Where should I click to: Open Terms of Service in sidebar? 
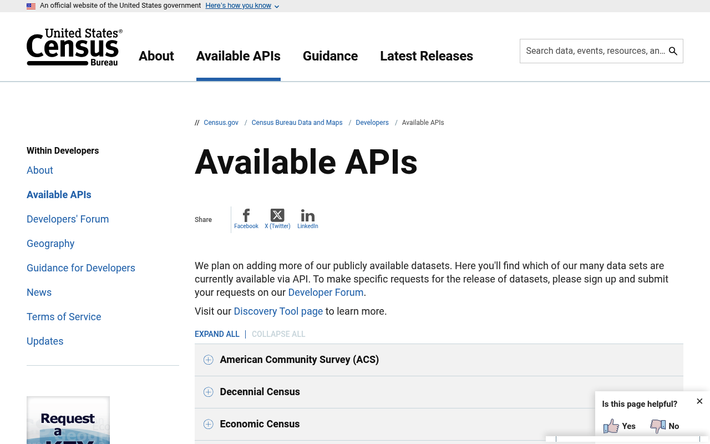(x=64, y=317)
